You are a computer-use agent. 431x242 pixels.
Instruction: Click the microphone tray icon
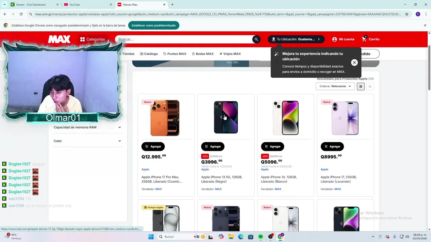[395, 237]
